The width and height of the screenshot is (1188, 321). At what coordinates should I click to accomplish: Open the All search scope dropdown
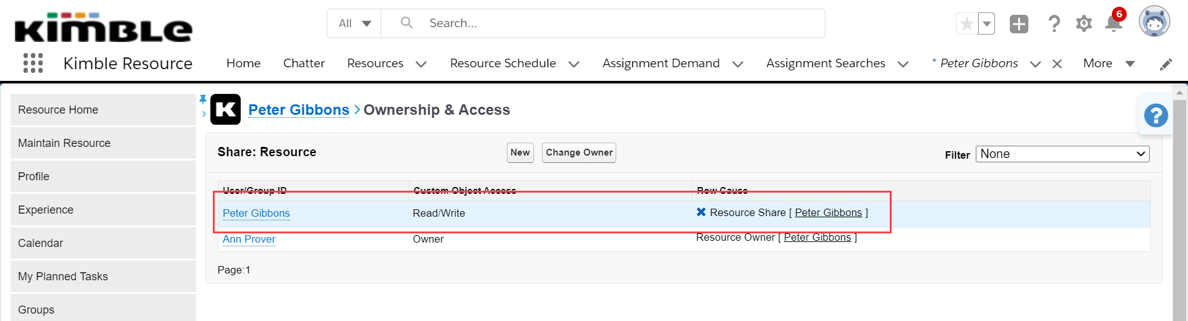(x=355, y=23)
